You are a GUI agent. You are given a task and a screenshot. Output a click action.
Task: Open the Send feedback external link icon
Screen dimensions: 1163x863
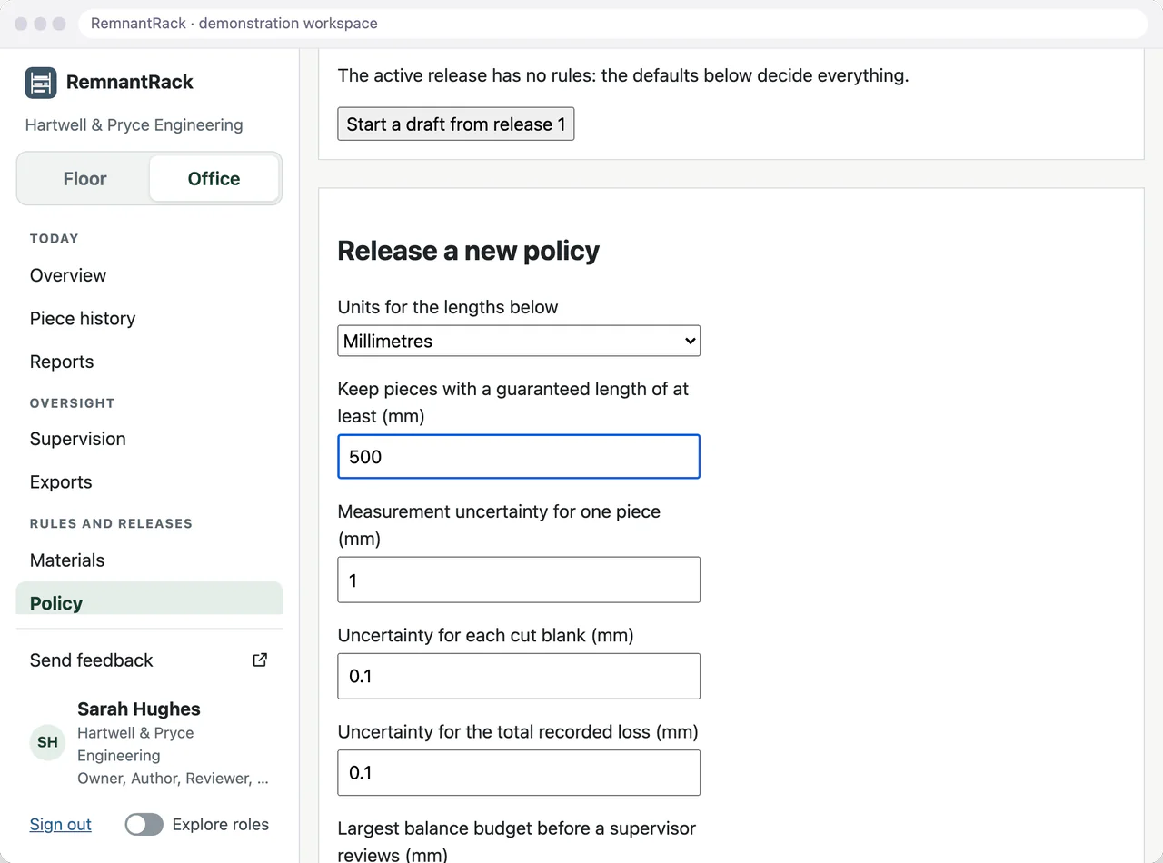(x=260, y=660)
